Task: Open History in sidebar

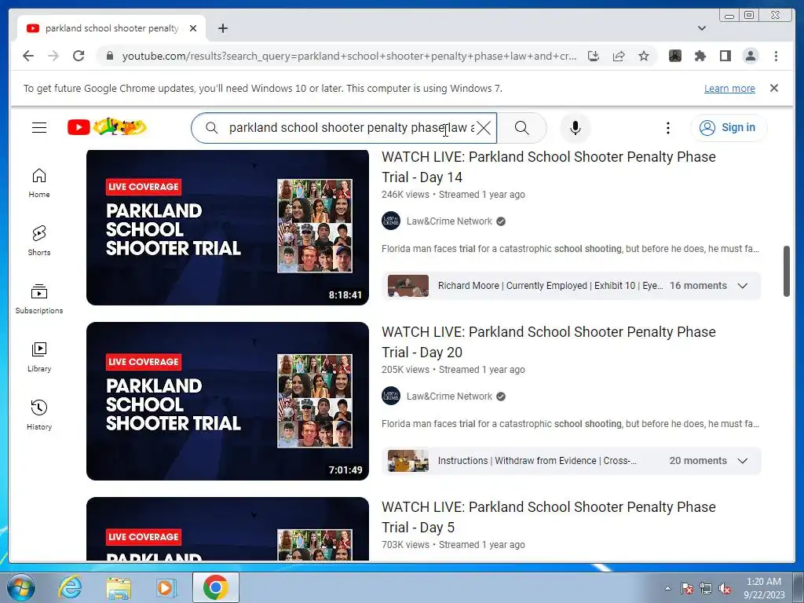Action: [39, 415]
